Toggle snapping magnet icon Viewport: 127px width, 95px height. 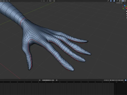click(50, 1)
